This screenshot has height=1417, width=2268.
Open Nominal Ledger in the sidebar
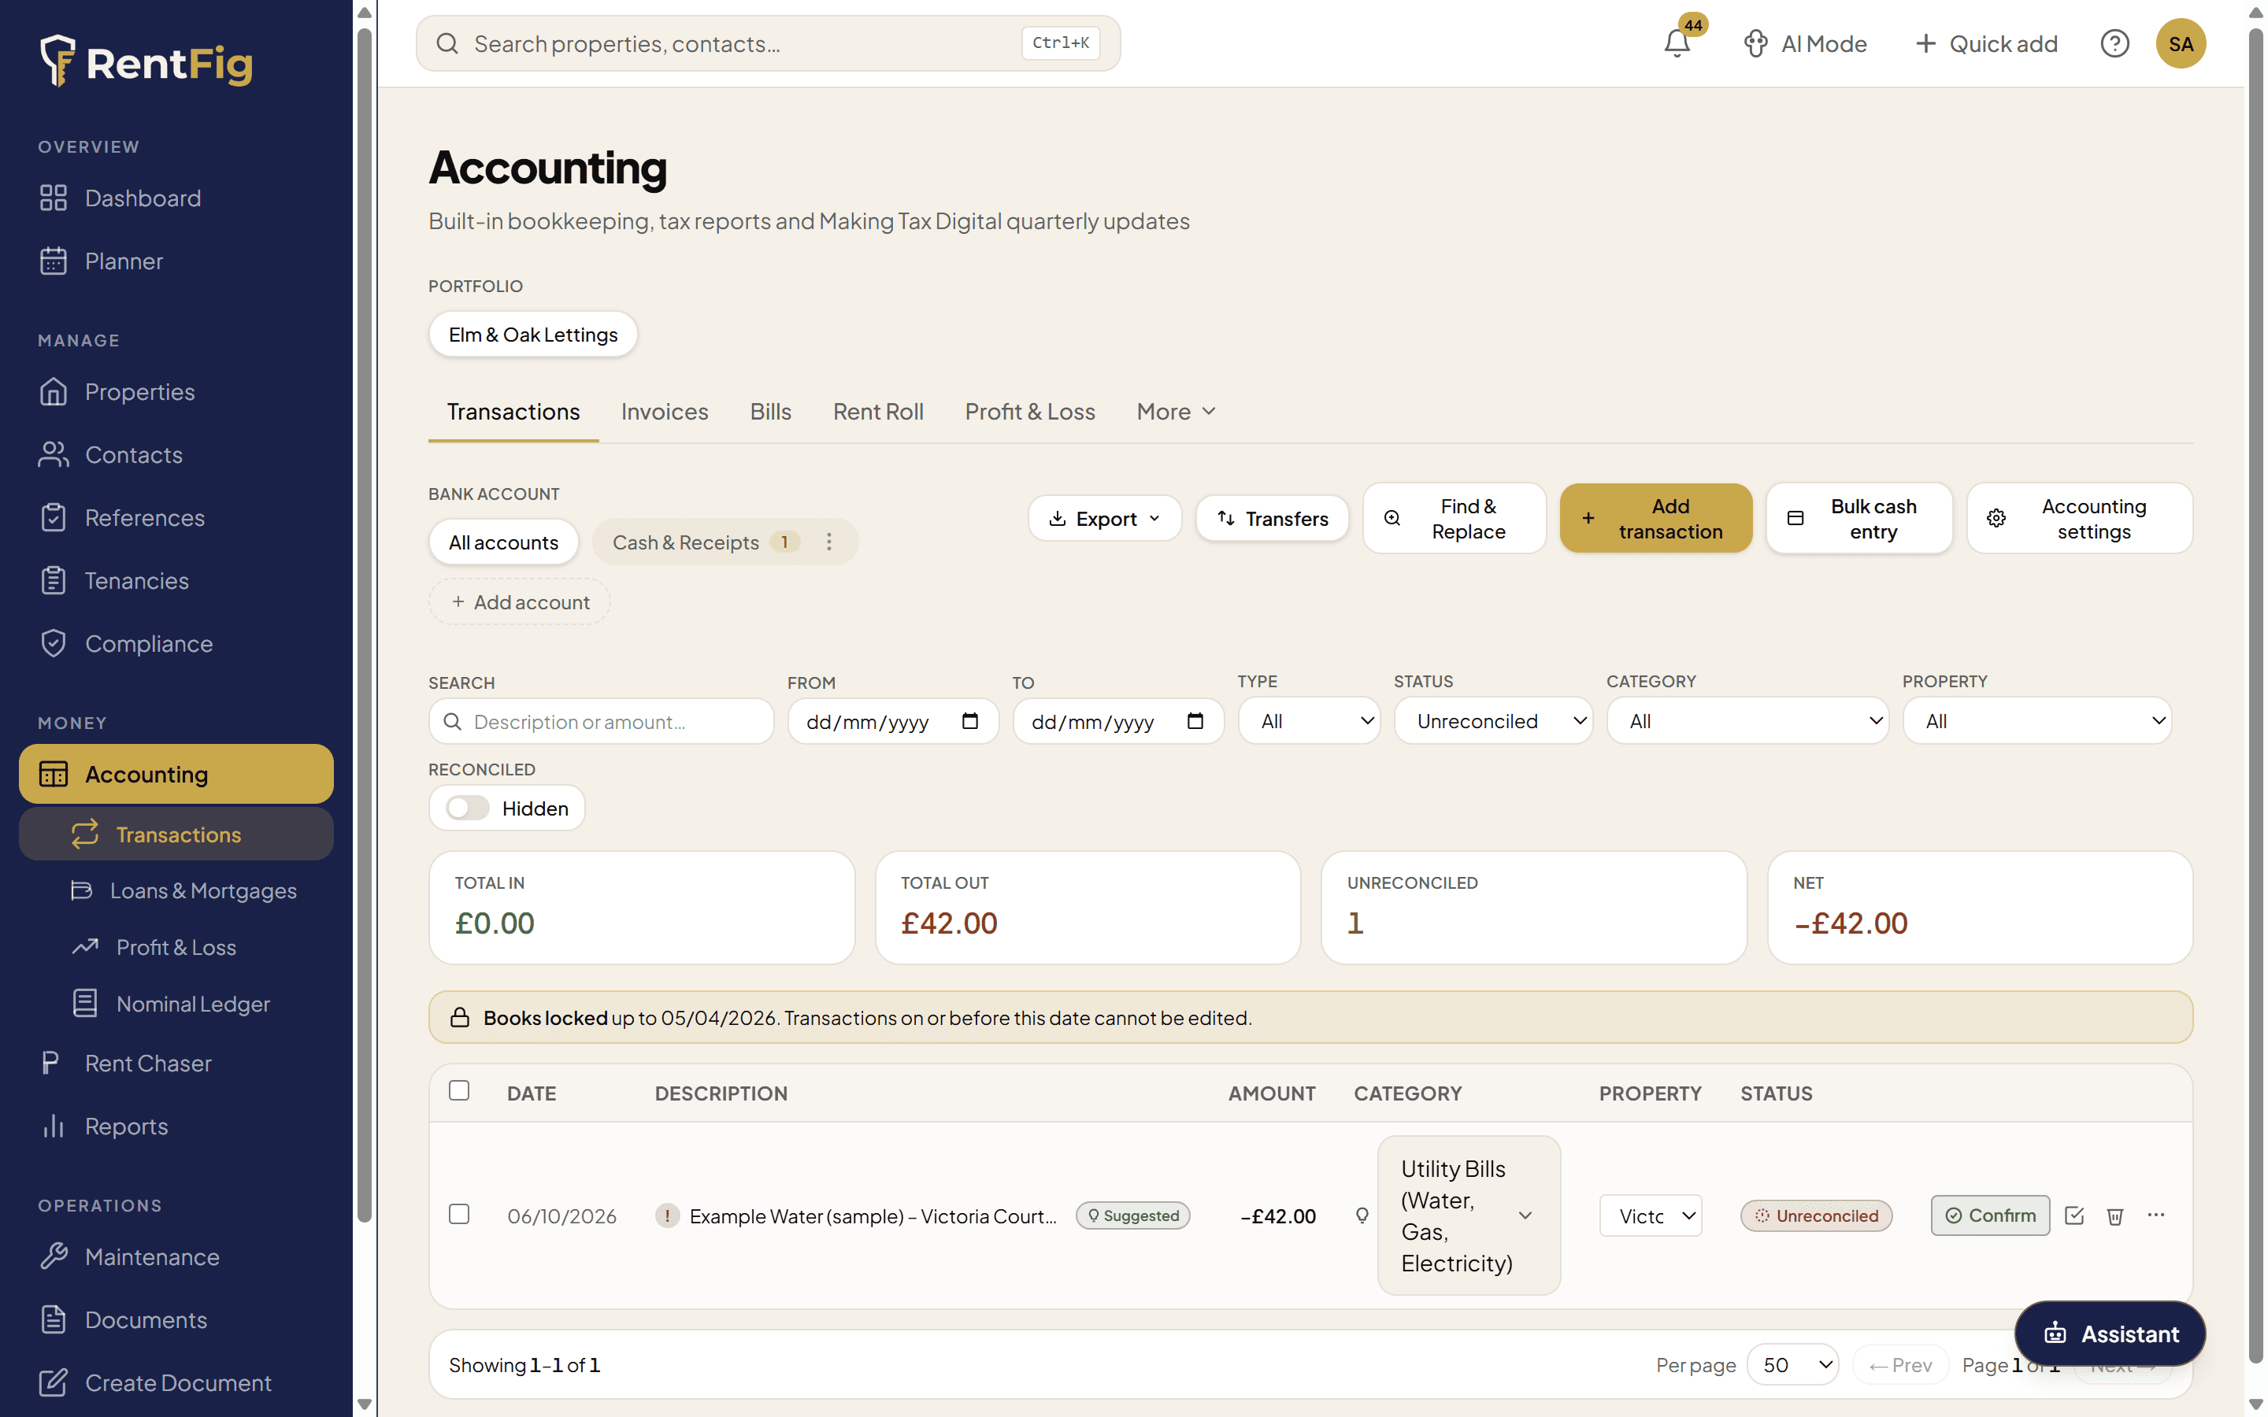(176, 1004)
